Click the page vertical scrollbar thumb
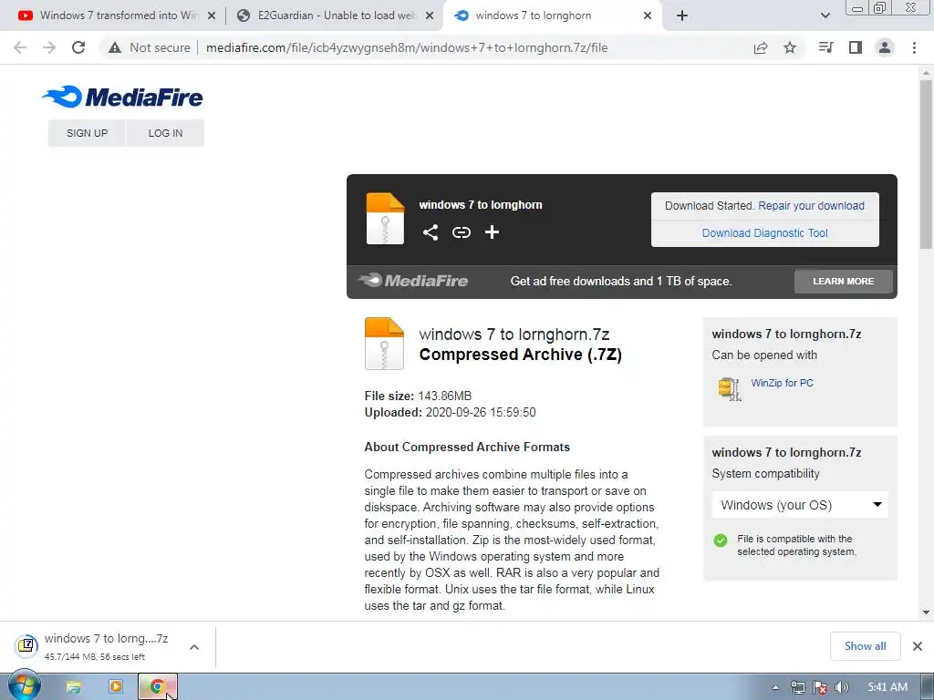934x700 pixels. click(x=926, y=164)
